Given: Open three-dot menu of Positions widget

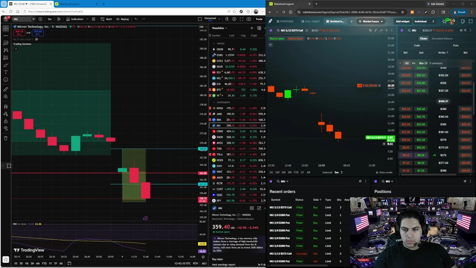Looking at the screenshot, I should point(470,181).
